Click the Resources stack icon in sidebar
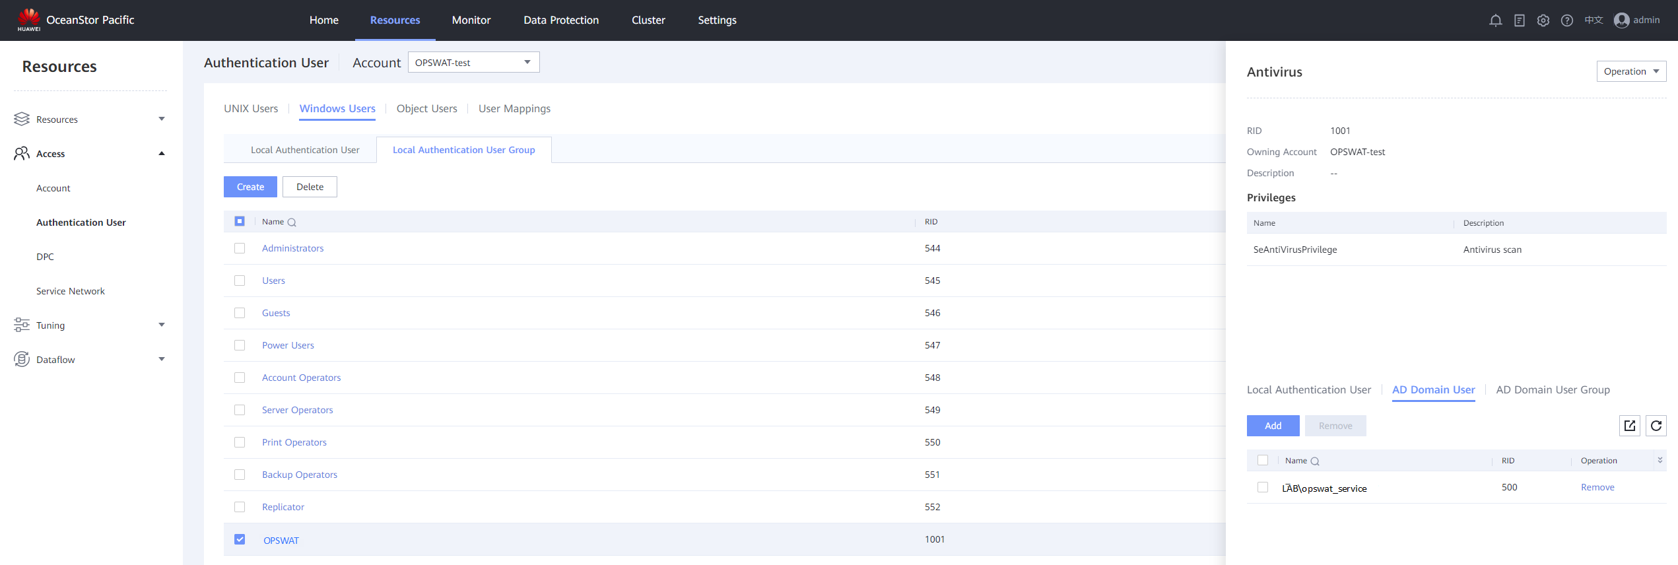 (22, 119)
